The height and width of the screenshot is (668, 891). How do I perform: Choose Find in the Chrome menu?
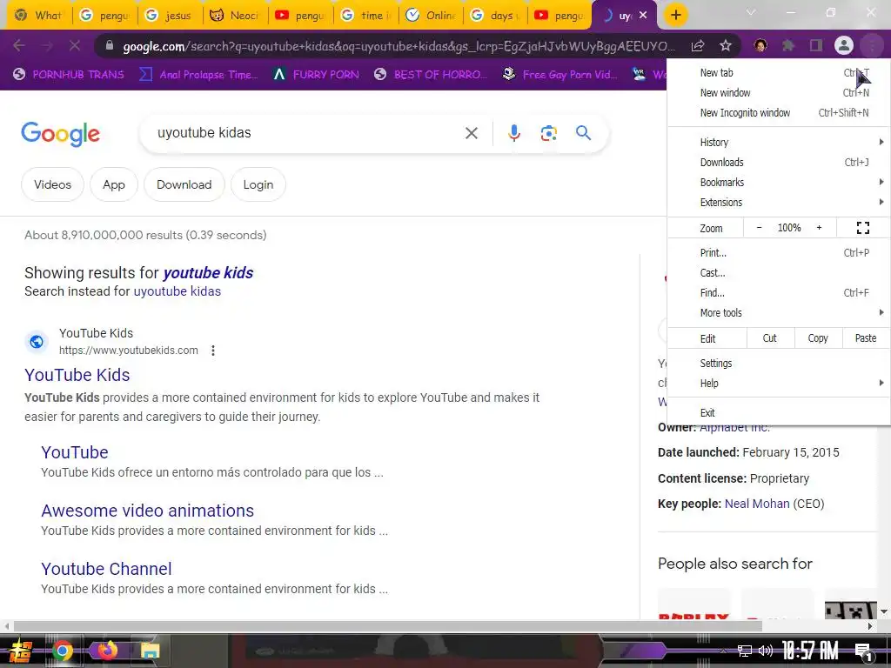click(779, 293)
